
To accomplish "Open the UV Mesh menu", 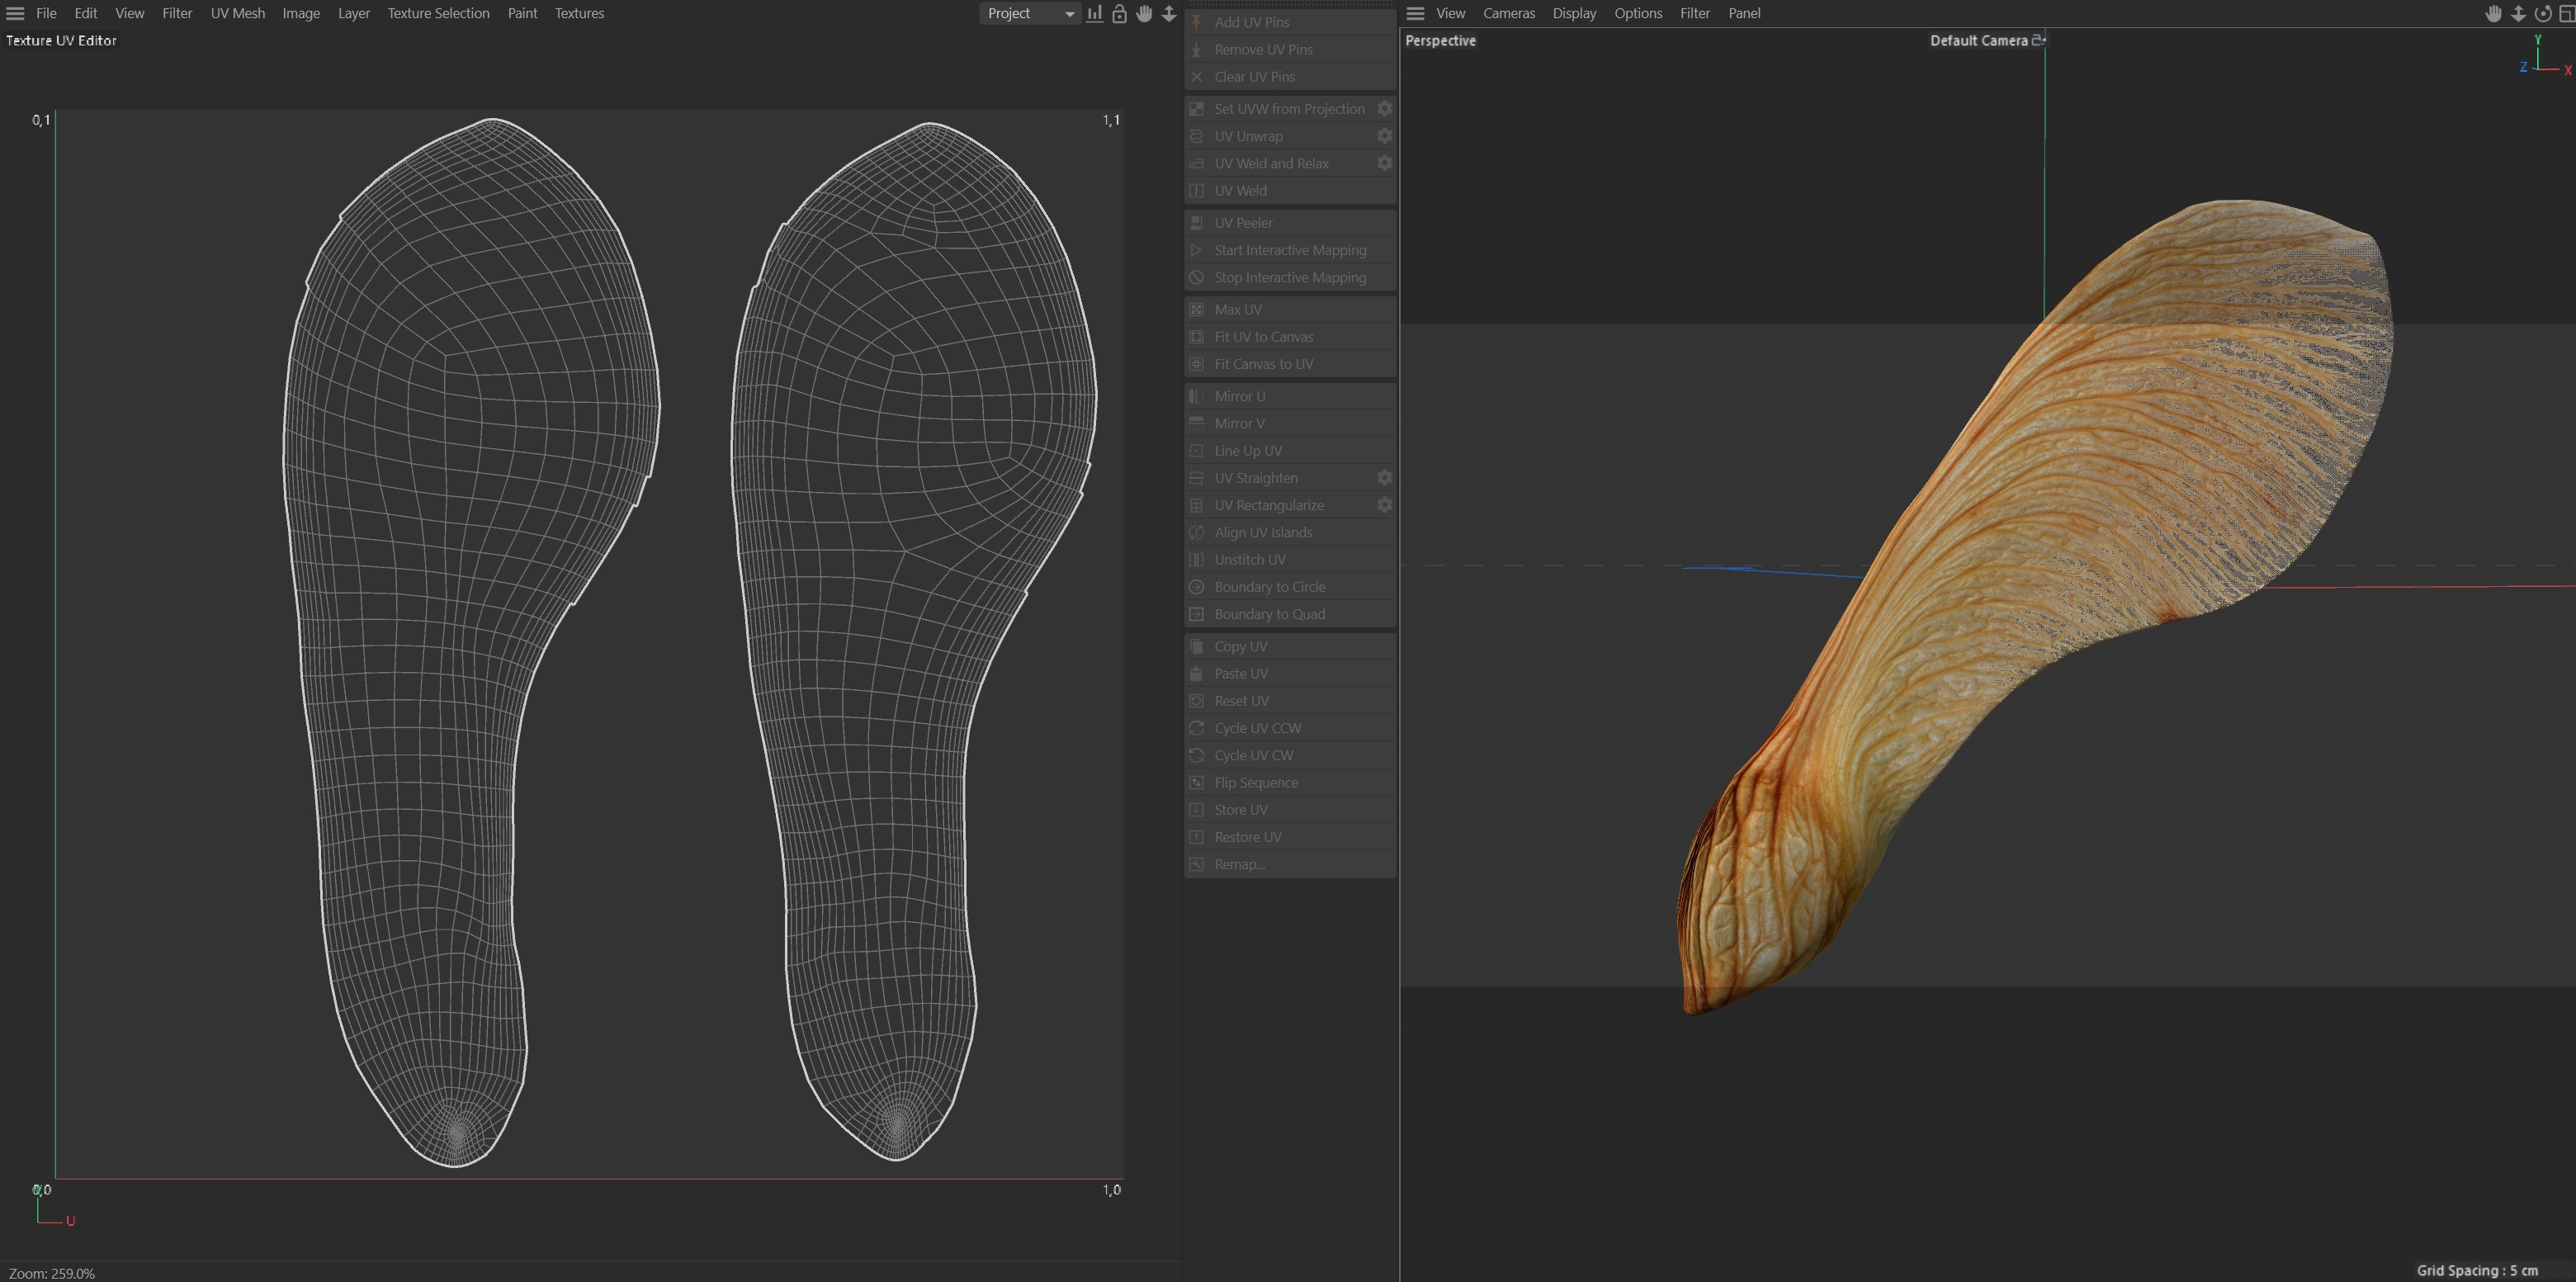I will pyautogui.click(x=237, y=13).
